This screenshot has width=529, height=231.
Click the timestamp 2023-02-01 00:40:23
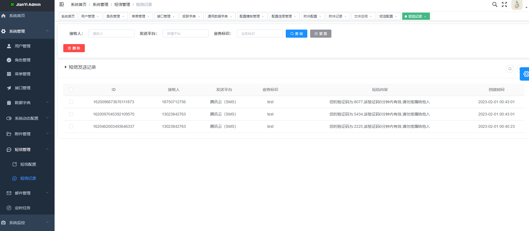coord(496,126)
